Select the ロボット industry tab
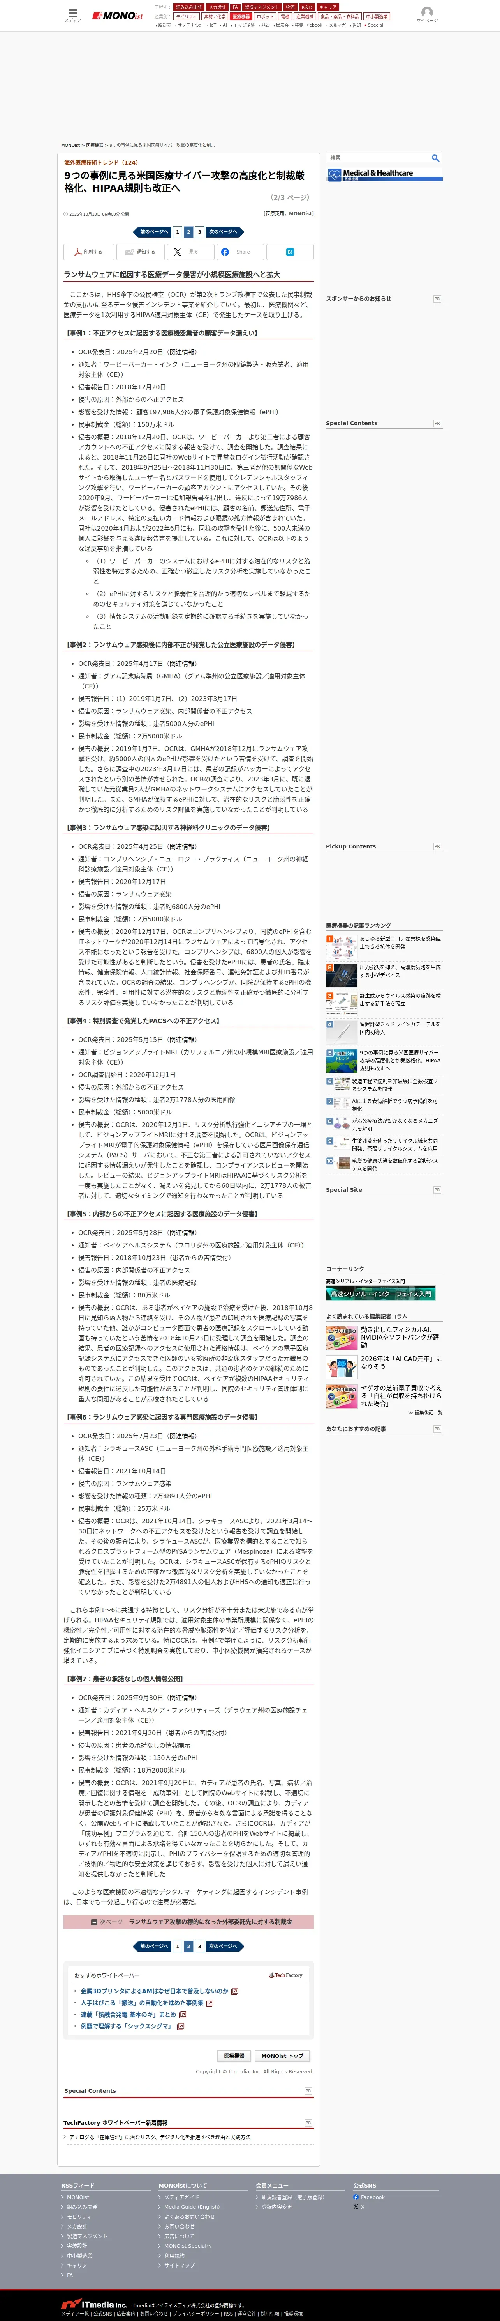The image size is (500, 2321). 265,16
